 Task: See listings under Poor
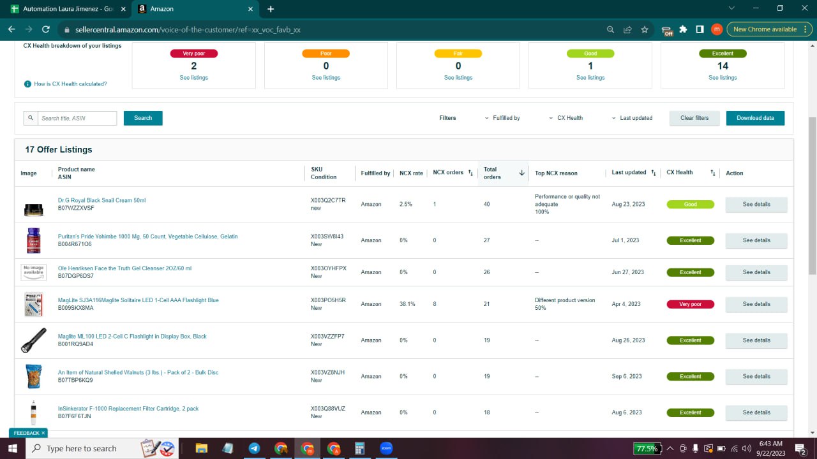click(326, 78)
